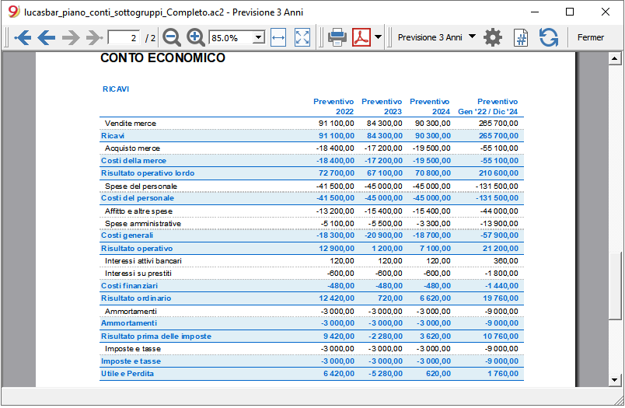Expand the PDF export dropdown arrow
625x408 pixels.
click(x=379, y=37)
